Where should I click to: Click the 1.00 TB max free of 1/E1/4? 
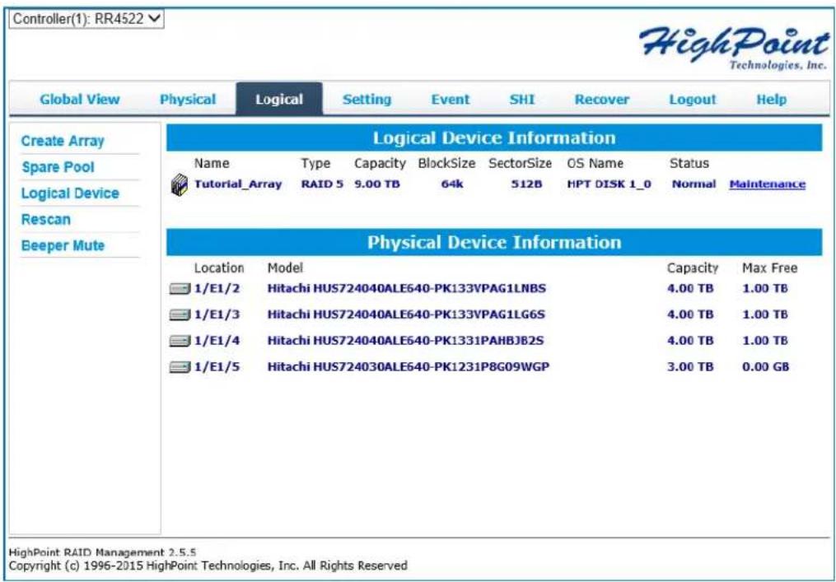tap(765, 341)
